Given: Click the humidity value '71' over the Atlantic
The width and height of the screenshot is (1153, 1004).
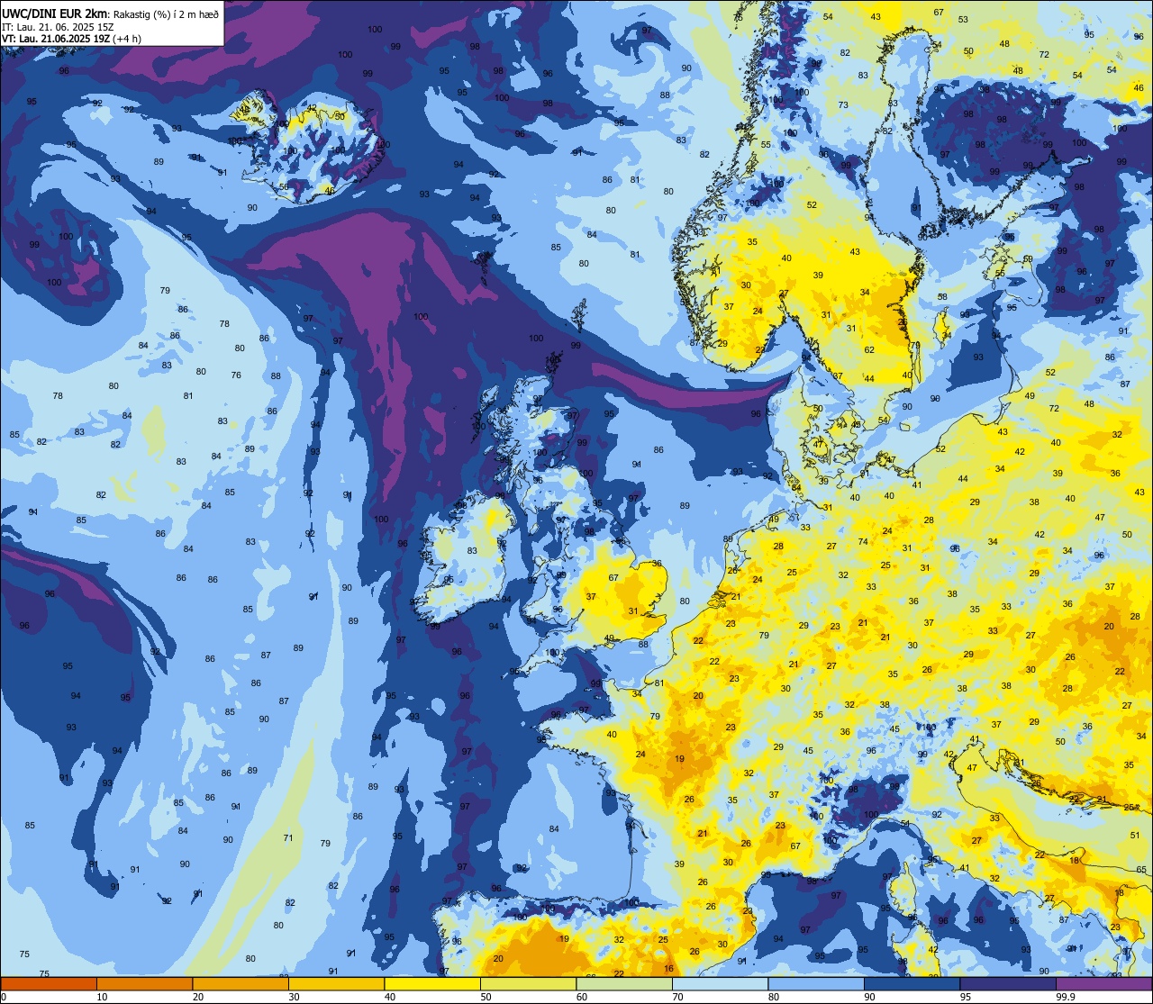Looking at the screenshot, I should tap(288, 837).
